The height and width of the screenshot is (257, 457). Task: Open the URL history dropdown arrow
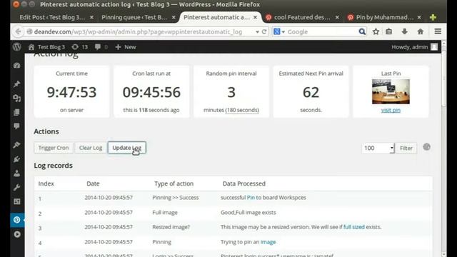257,31
